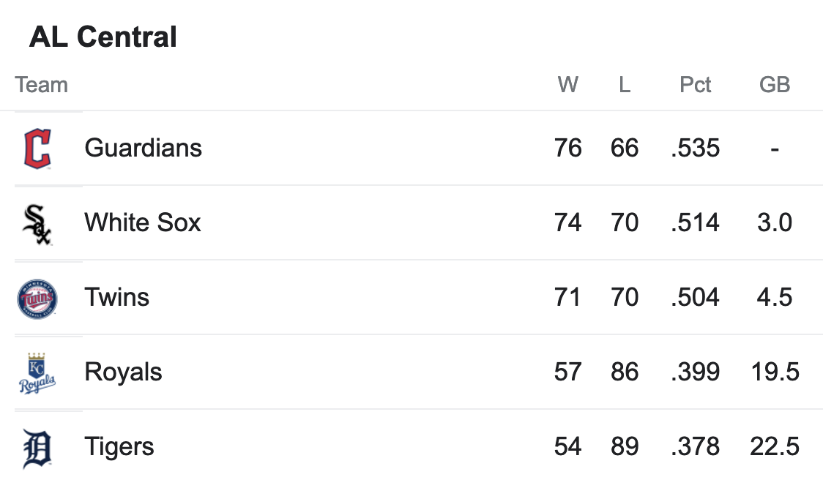
Task: Open the Royals team name
Action: click(123, 372)
